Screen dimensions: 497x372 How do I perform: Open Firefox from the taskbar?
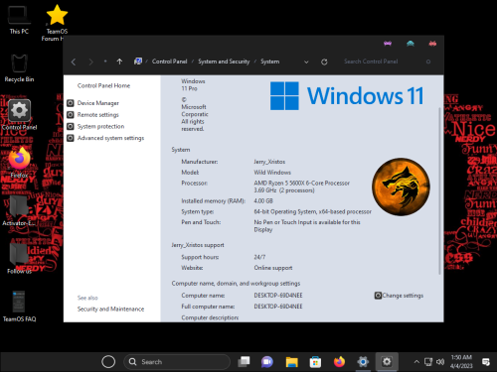point(339,362)
